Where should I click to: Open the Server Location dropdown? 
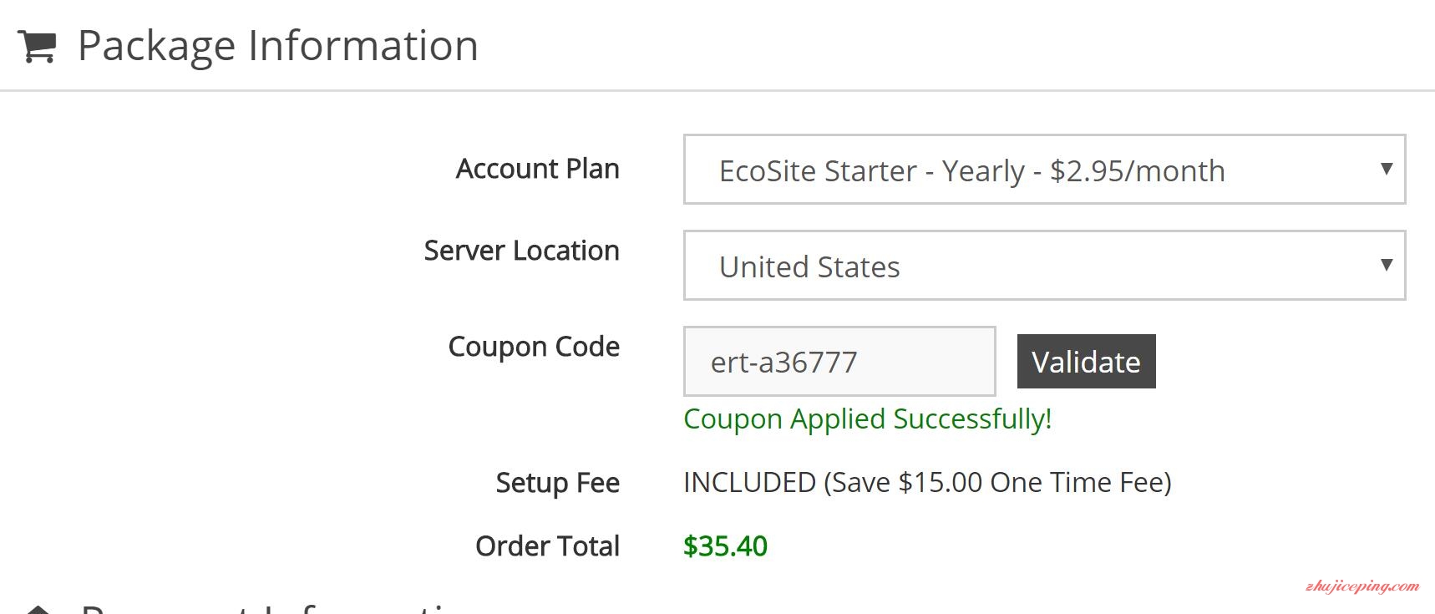coord(1044,265)
